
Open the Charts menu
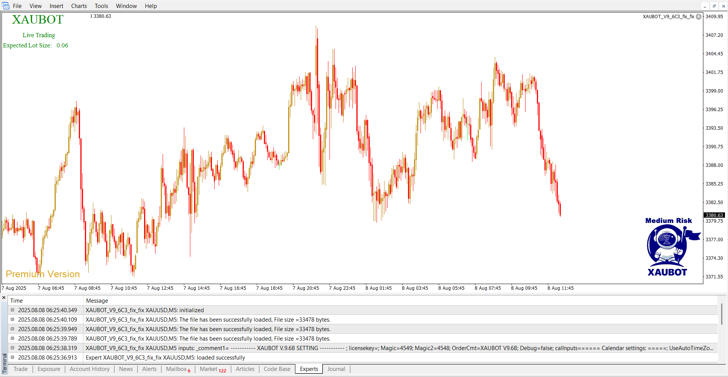pyautogui.click(x=79, y=6)
